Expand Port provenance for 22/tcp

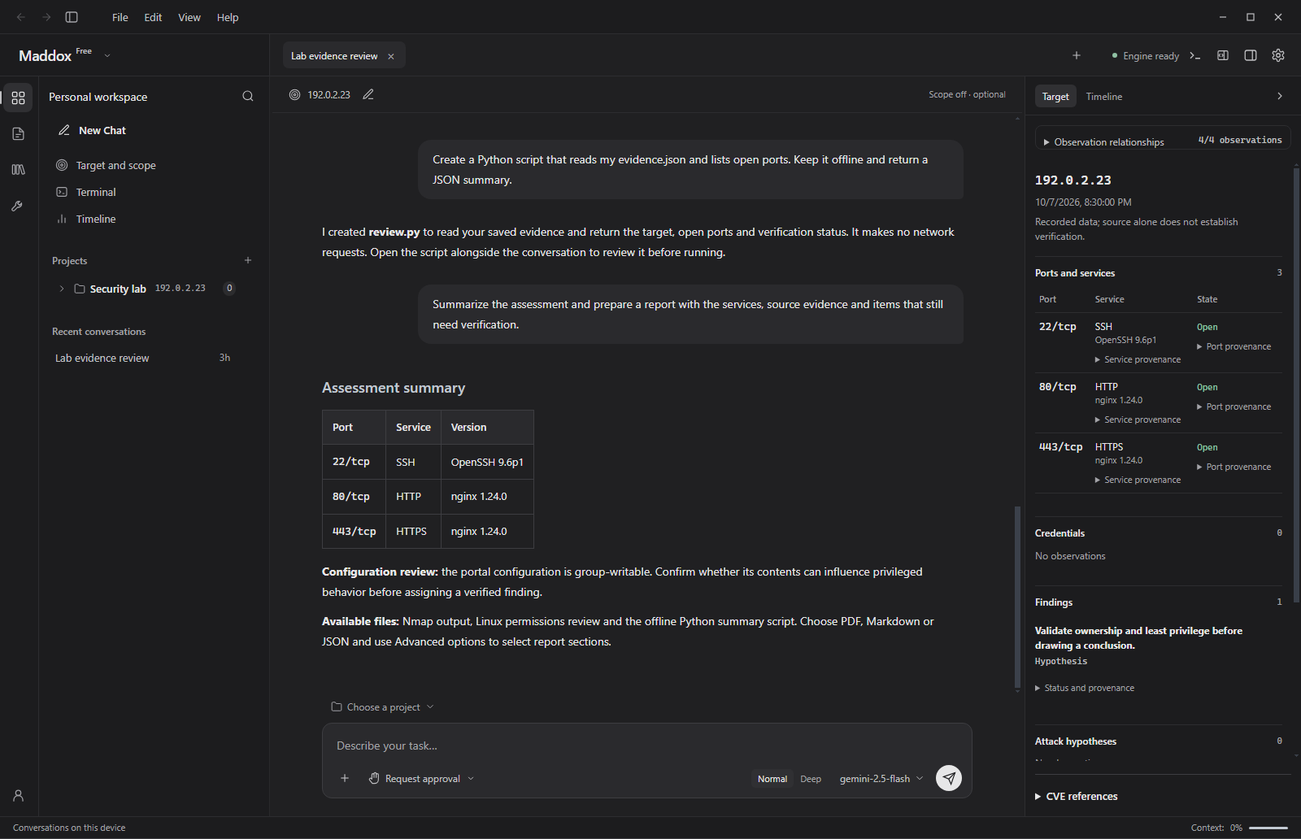coord(1234,346)
